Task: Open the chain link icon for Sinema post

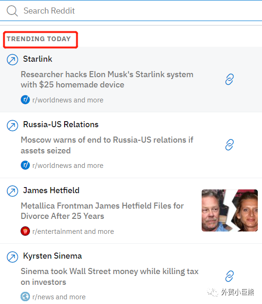Action: [x=229, y=276]
